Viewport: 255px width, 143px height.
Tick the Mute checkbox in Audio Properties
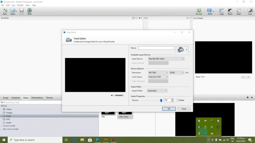[178, 100]
